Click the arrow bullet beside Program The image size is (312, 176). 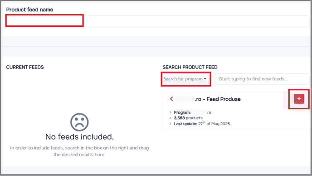[x=171, y=112]
